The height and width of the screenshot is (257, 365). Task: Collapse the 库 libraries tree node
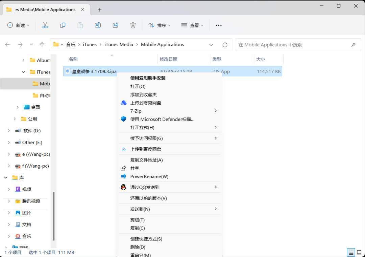(6, 178)
